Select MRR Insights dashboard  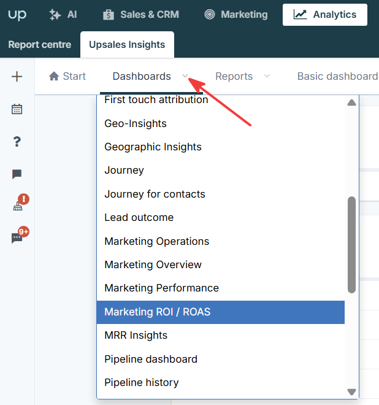[x=221, y=335]
